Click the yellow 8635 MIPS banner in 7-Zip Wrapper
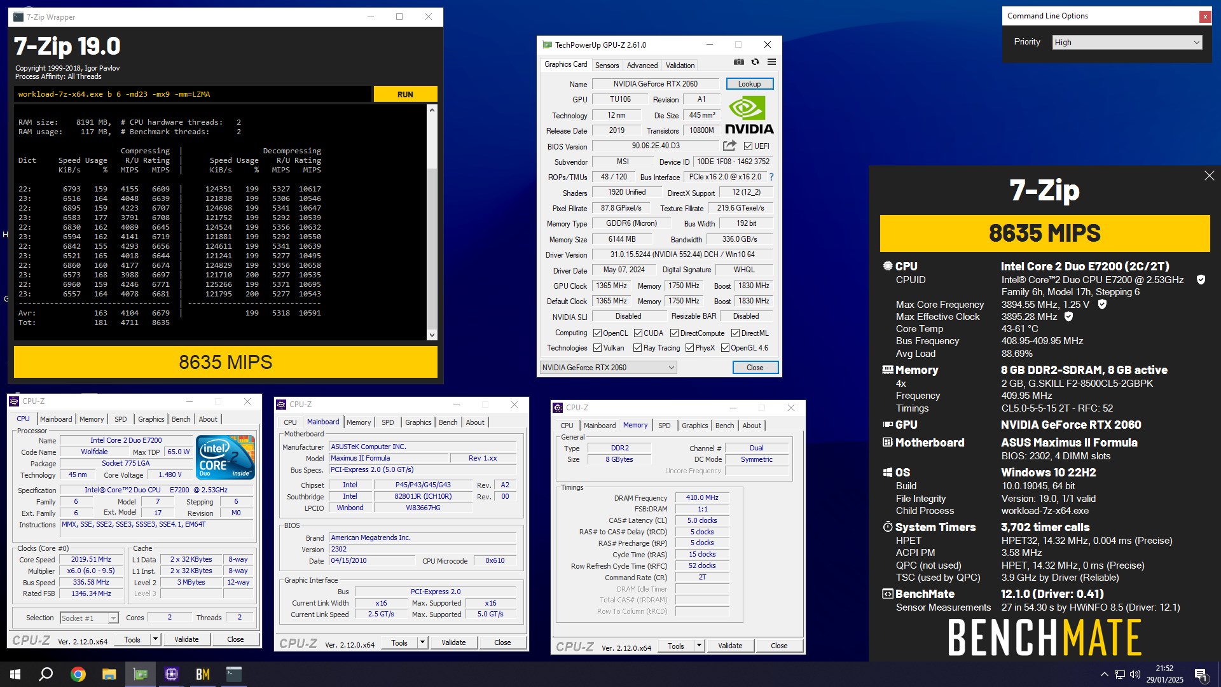 226,362
